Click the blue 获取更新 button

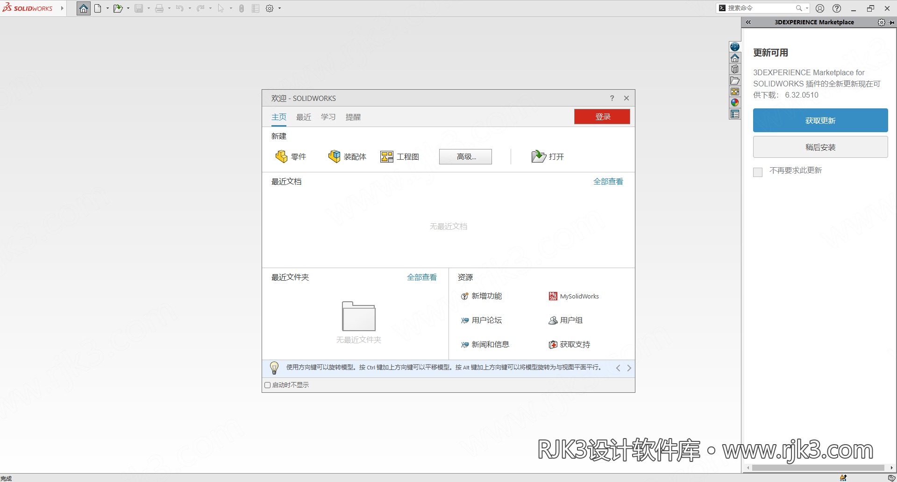[x=820, y=120]
